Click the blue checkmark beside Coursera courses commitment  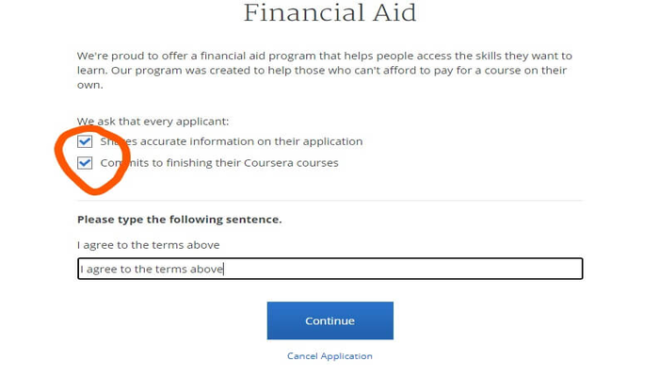pos(85,163)
